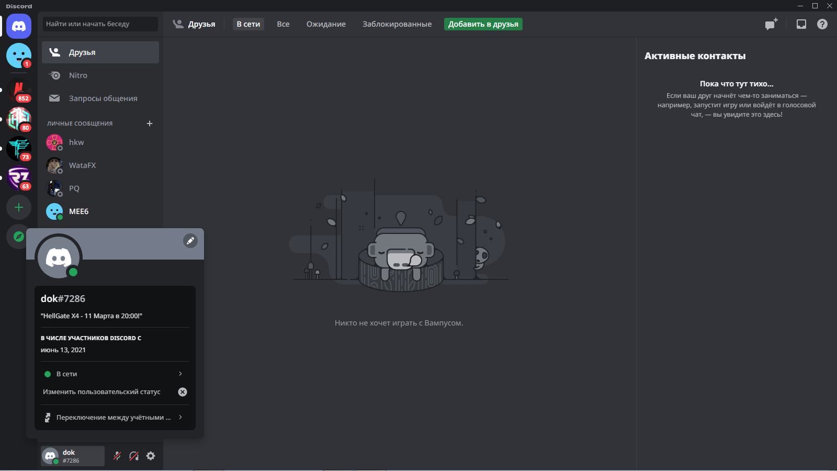Image resolution: width=837 pixels, height=471 pixels.
Task: Click Добавить в друзья button
Action: pyautogui.click(x=483, y=24)
